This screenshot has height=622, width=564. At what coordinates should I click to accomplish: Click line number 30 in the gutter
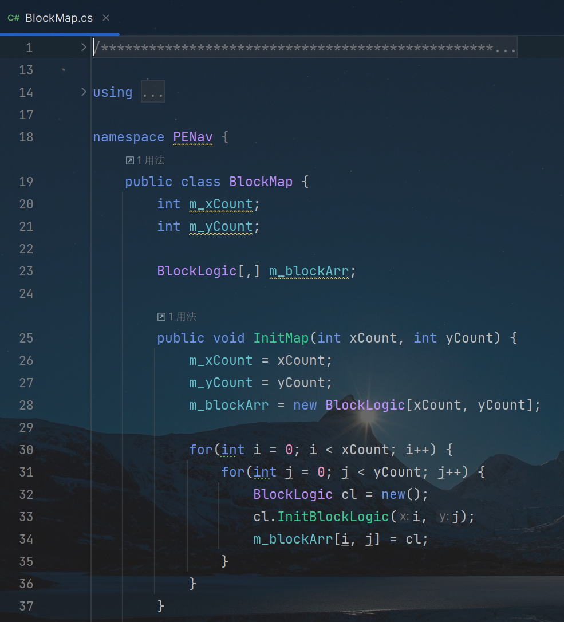tap(26, 450)
